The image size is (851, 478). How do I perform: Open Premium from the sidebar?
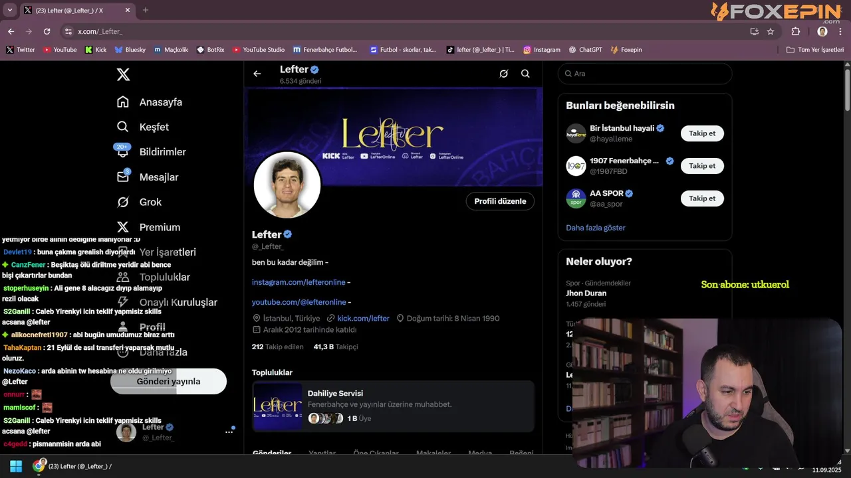pyautogui.click(x=149, y=227)
